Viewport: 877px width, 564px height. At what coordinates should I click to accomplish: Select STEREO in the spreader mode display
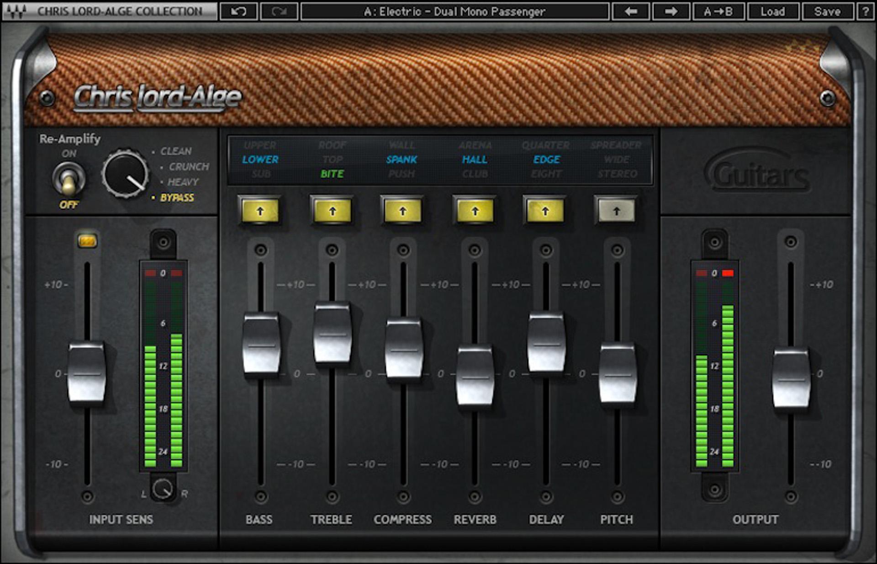click(618, 174)
